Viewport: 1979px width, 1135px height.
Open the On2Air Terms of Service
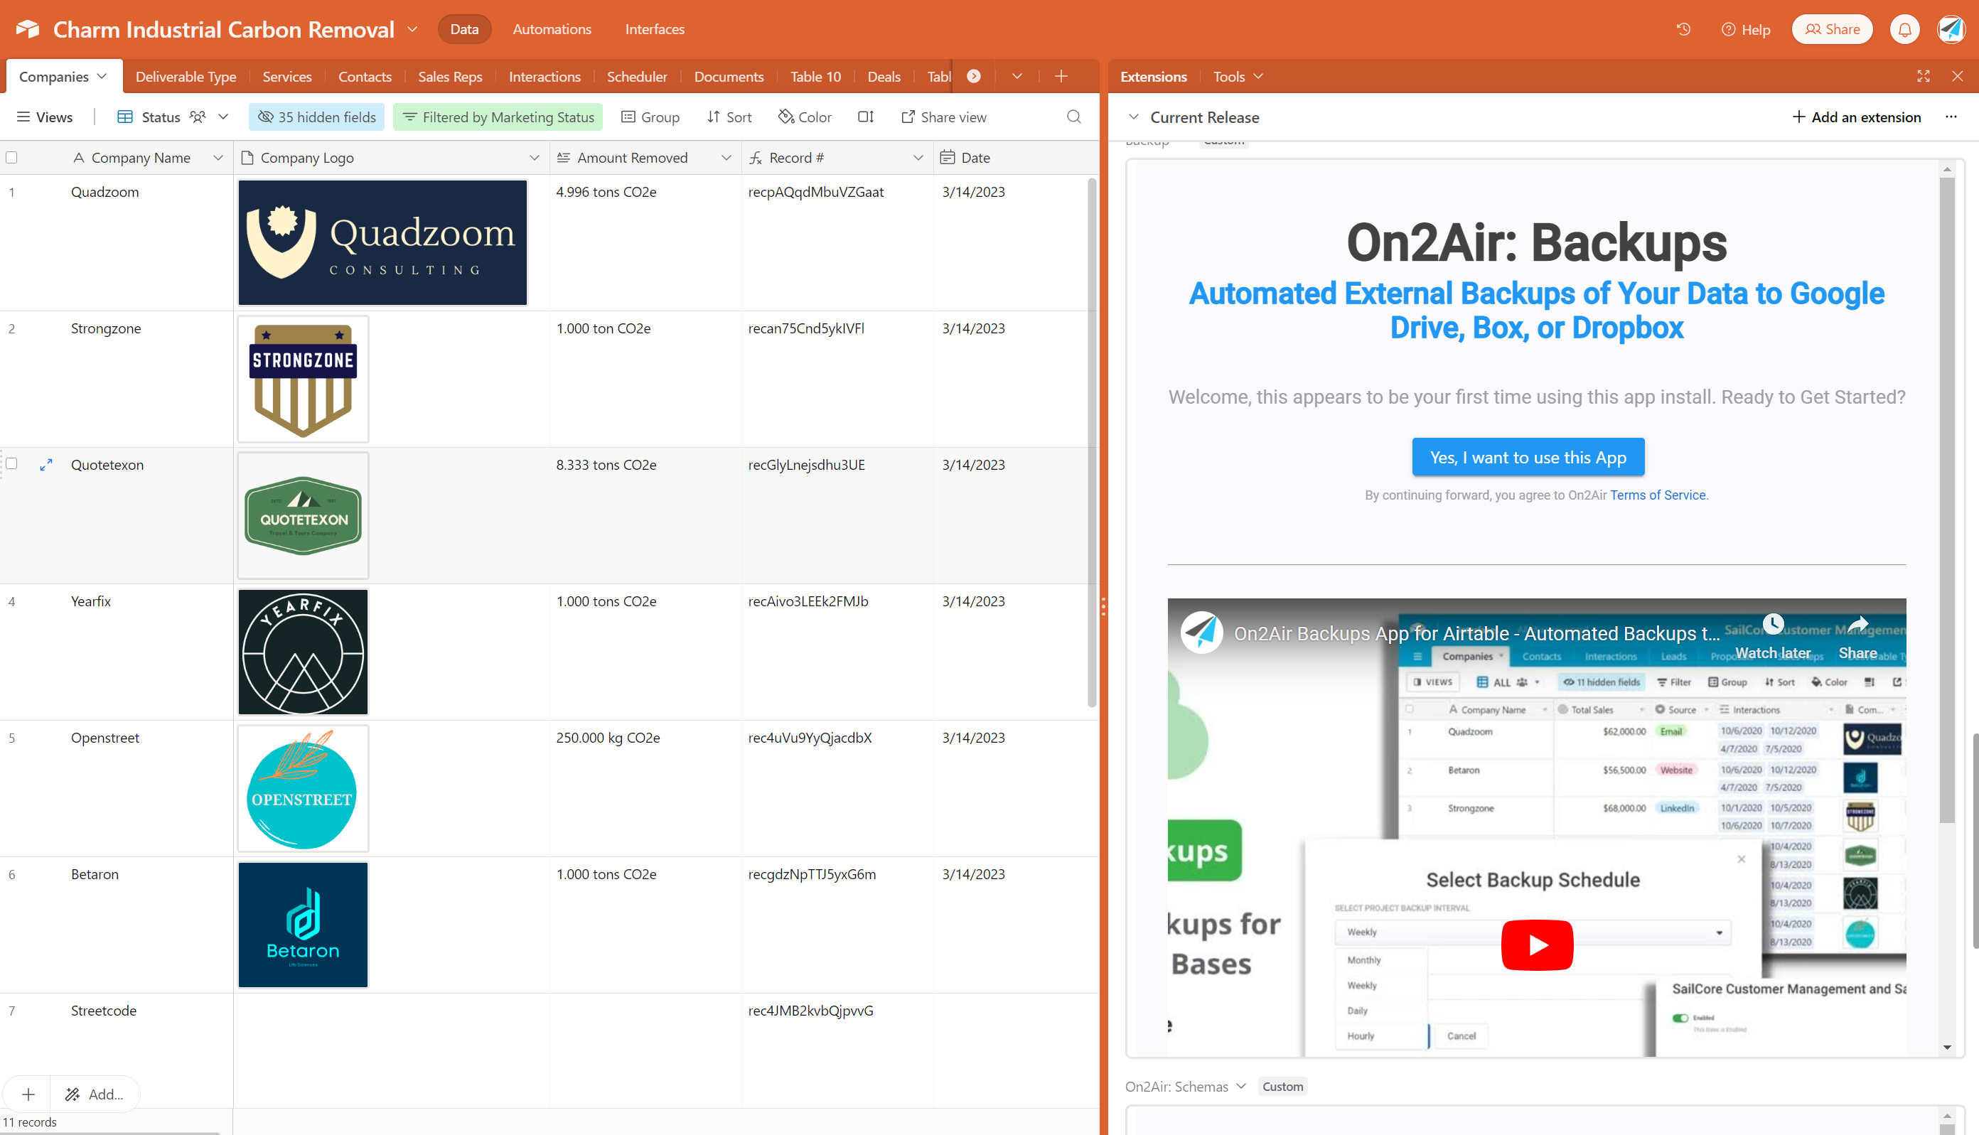coord(1656,495)
